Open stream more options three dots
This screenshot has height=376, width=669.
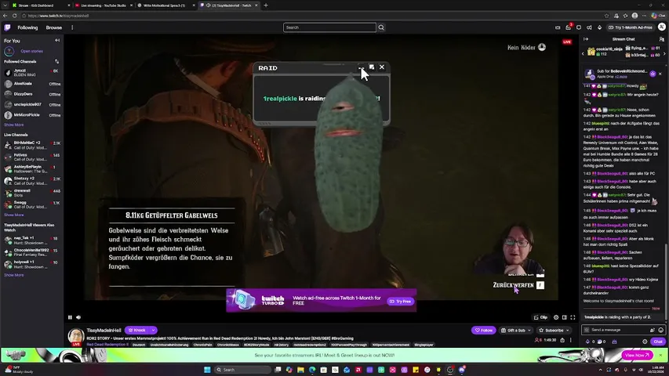click(x=570, y=340)
